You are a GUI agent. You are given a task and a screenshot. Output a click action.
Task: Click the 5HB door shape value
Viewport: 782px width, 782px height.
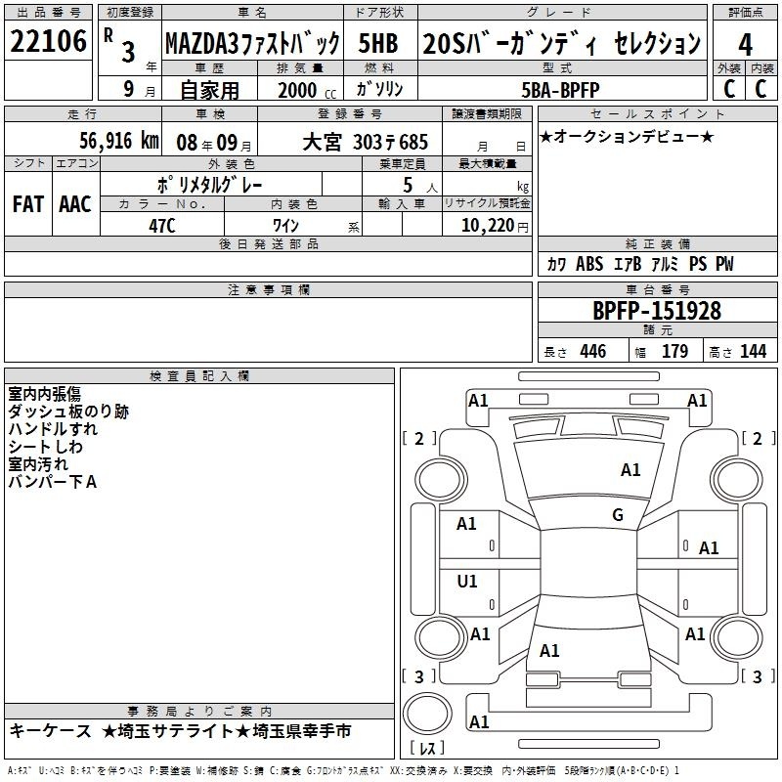[x=377, y=44]
